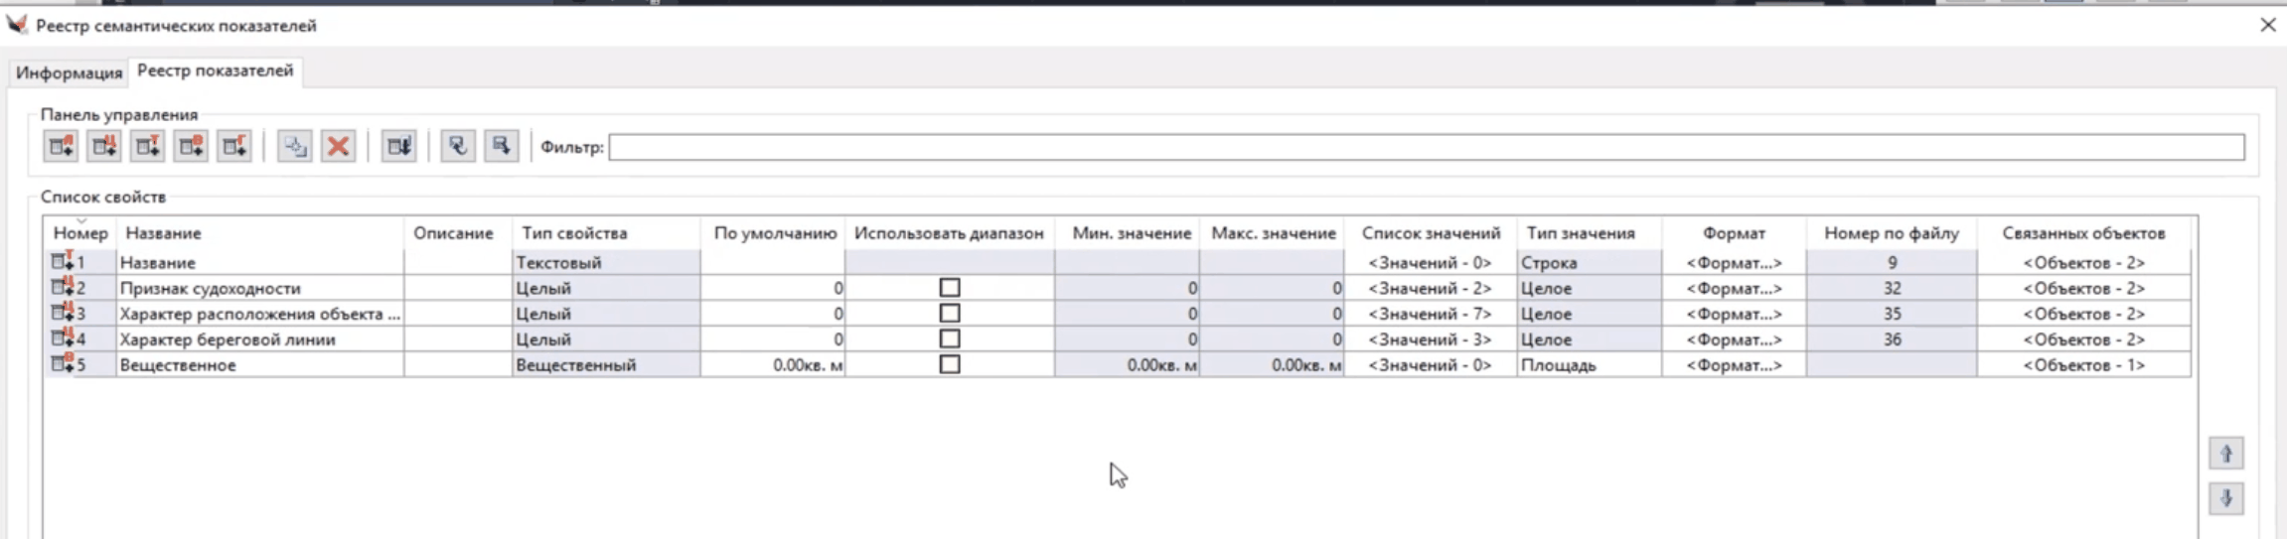
Task: Delete property using the red X icon
Action: click(339, 147)
